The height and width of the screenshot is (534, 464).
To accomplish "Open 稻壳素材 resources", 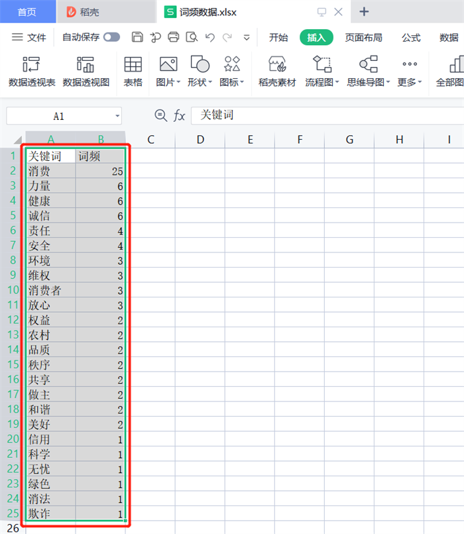I will 277,72.
